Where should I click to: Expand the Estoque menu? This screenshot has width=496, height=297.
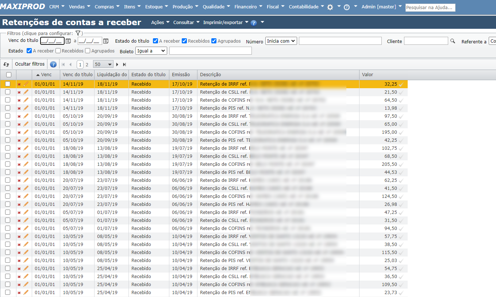coord(157,7)
